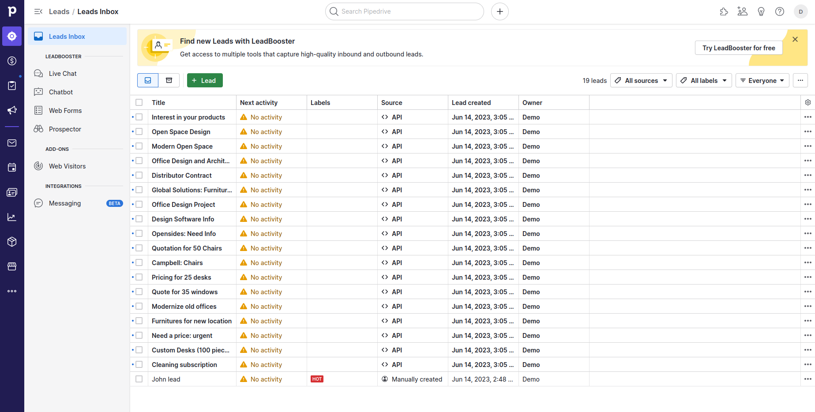Open the All labels dropdown
Viewport: 815px width, 412px height.
click(x=703, y=81)
